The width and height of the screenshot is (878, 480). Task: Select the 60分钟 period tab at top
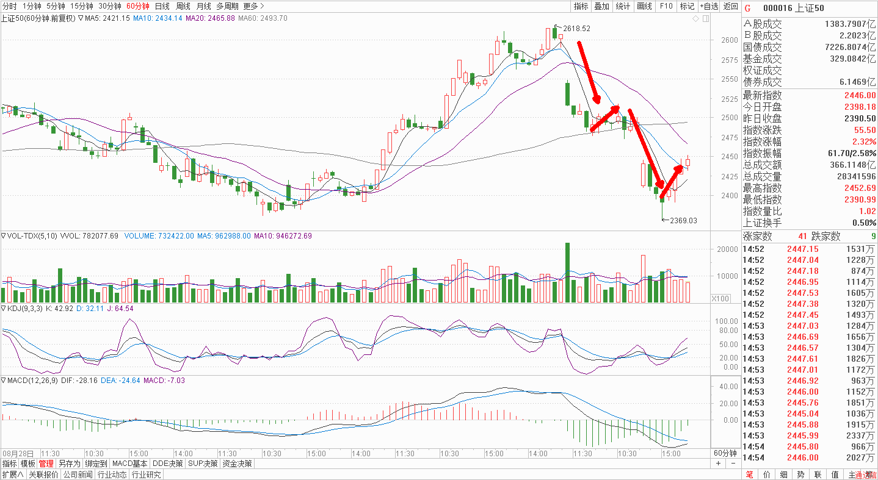138,6
